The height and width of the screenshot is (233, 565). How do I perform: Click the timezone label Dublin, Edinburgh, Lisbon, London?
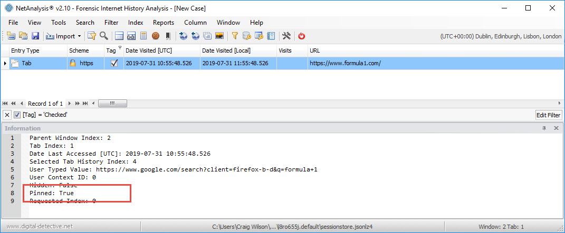(x=501, y=36)
